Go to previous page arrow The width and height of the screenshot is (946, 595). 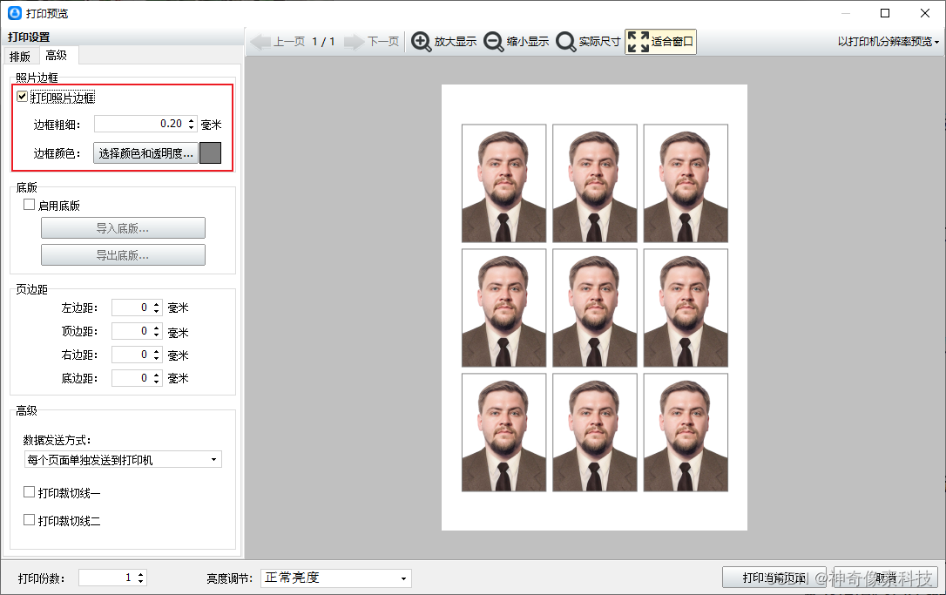[x=260, y=42]
